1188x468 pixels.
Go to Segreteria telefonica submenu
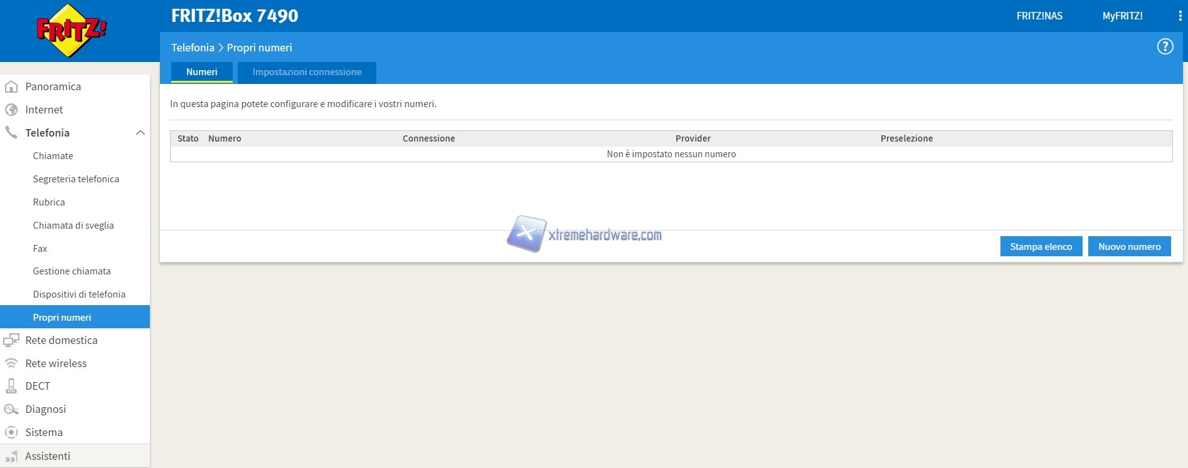tap(76, 179)
